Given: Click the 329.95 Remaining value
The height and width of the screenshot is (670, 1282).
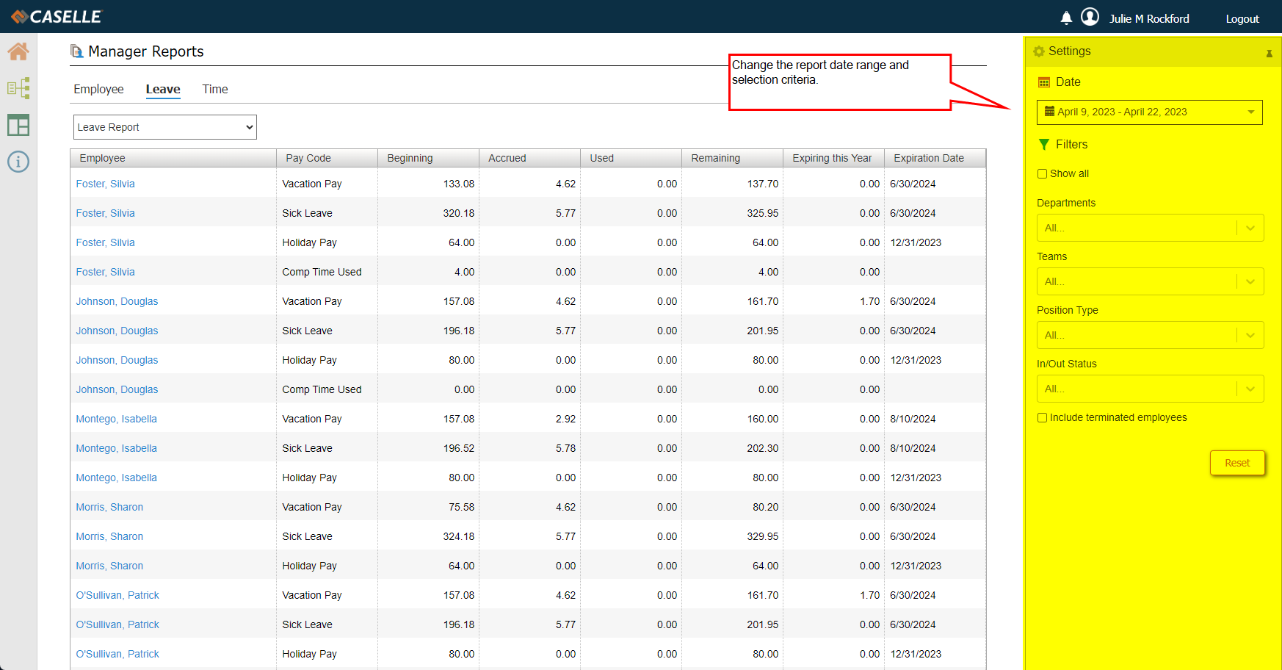Looking at the screenshot, I should tap(763, 536).
